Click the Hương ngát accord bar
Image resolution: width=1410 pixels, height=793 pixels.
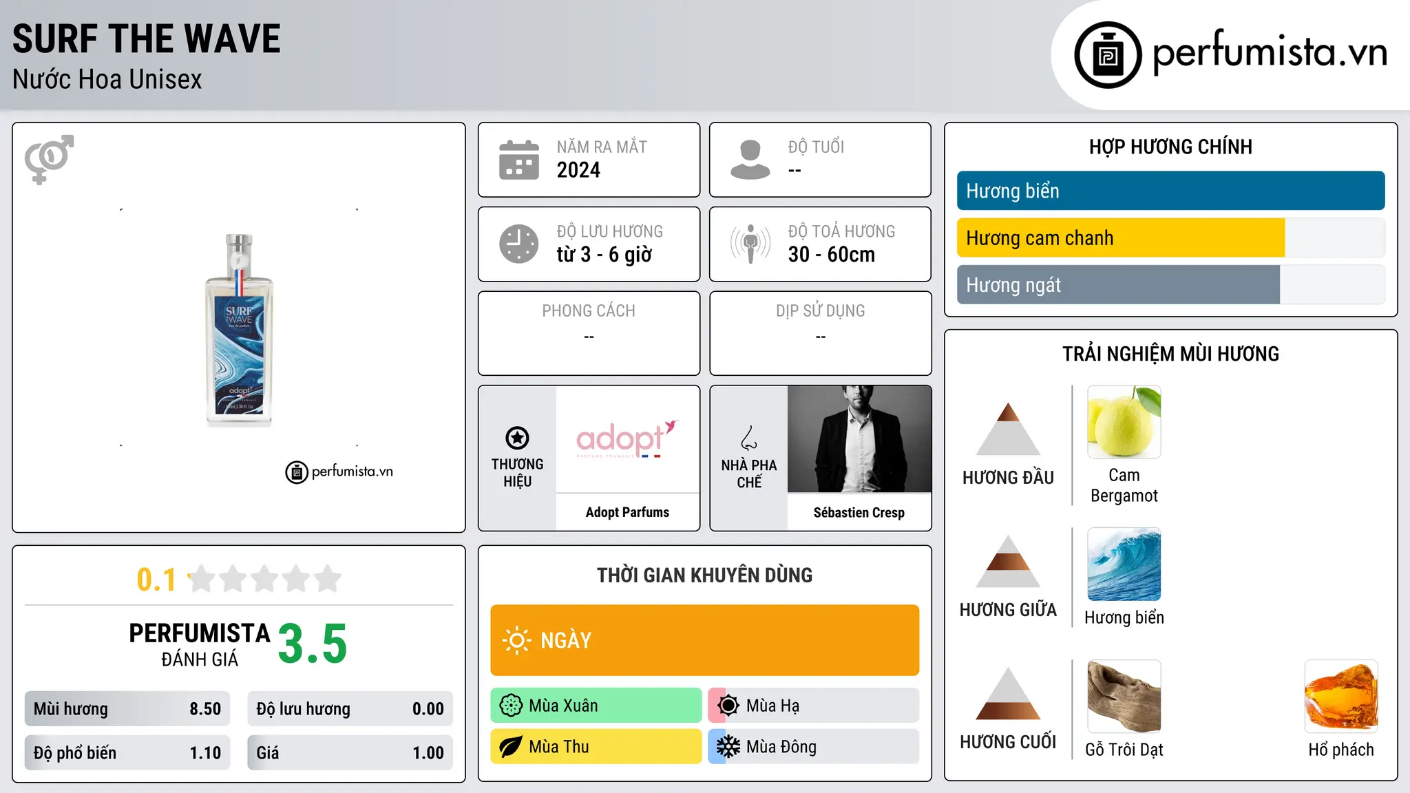pyautogui.click(x=1170, y=284)
